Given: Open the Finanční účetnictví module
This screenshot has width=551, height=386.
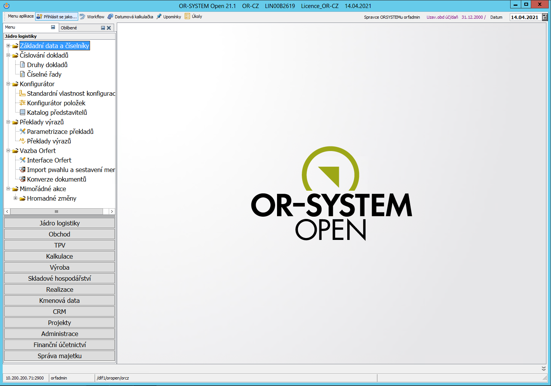Looking at the screenshot, I should (x=60, y=345).
